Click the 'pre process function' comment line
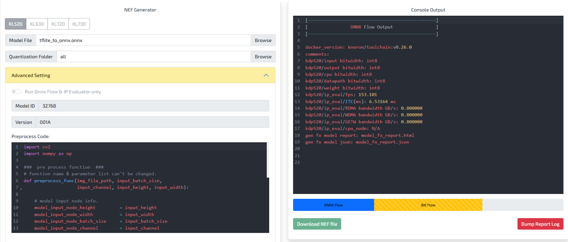 click(64, 167)
